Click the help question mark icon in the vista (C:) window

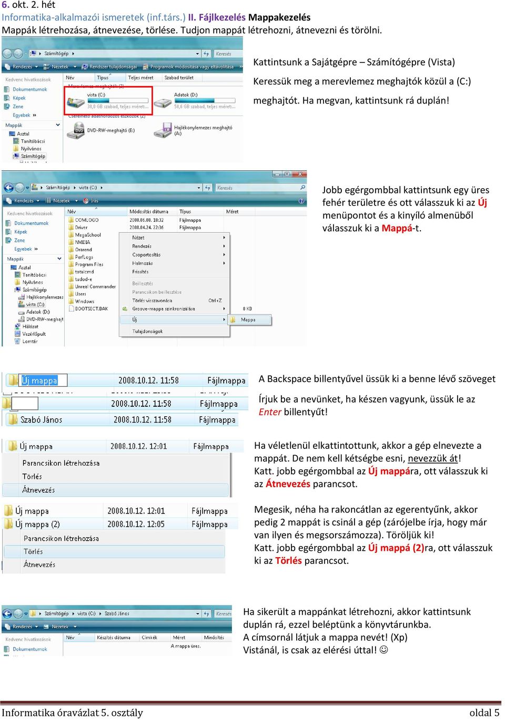click(x=301, y=200)
